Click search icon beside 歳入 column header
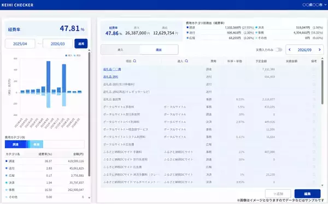328x204 pixels. coord(186,61)
